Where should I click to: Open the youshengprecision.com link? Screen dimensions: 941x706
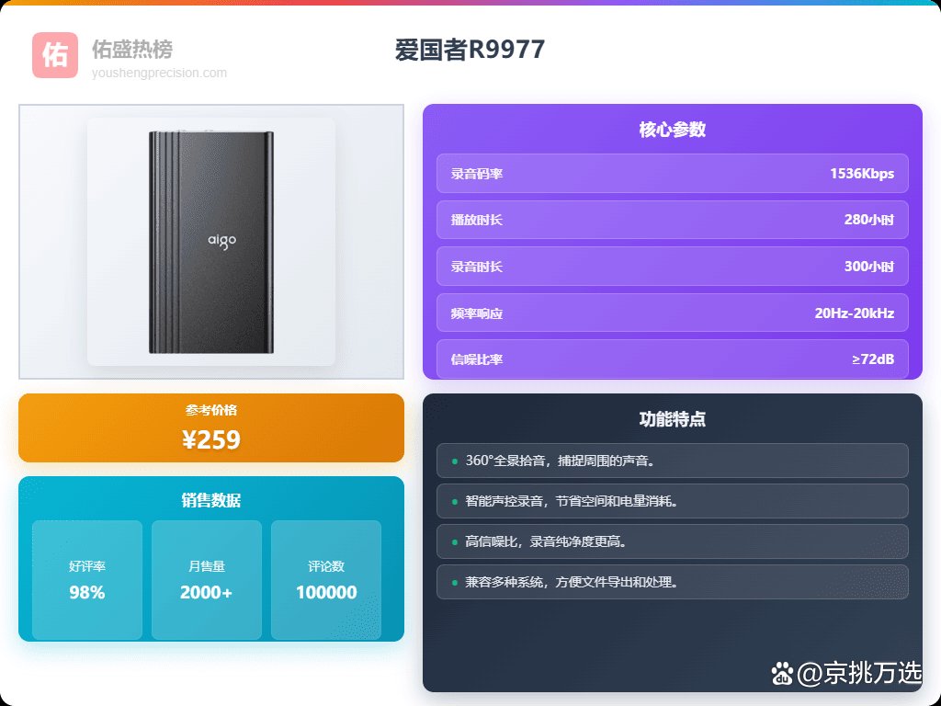159,73
